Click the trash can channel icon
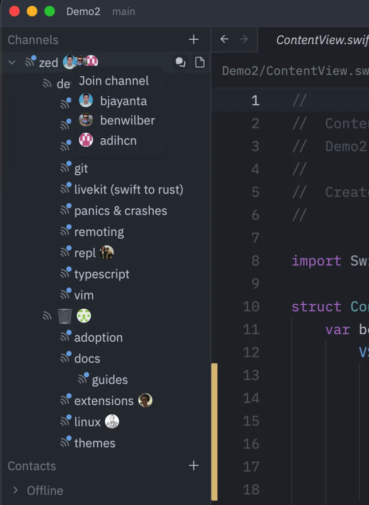The height and width of the screenshot is (505, 369). tap(65, 316)
